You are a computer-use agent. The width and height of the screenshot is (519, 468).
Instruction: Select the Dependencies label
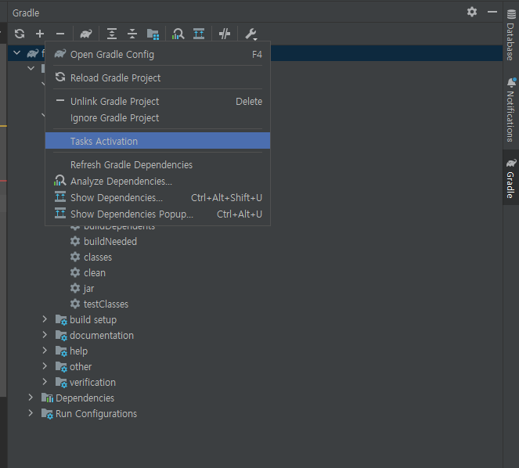tap(85, 398)
